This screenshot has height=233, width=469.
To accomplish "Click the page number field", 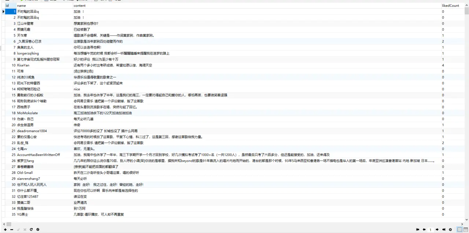I will (431, 230).
